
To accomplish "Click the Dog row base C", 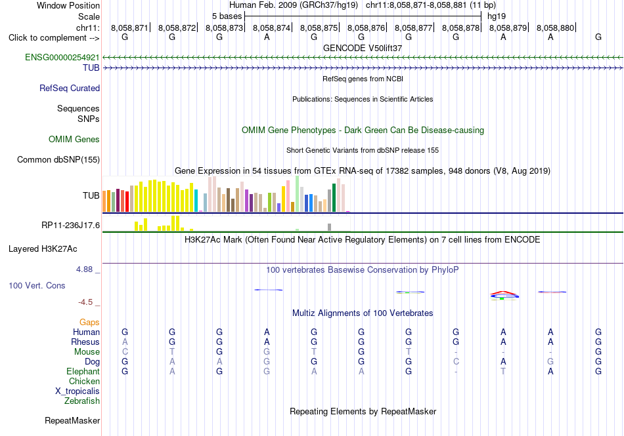I will (x=456, y=361).
